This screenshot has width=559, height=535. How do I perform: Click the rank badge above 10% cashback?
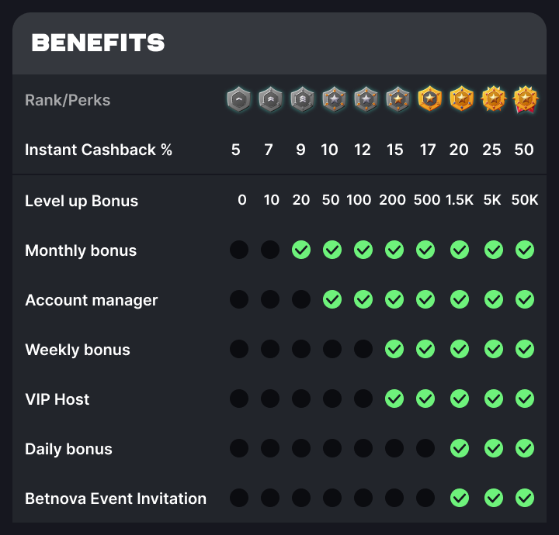[333, 99]
